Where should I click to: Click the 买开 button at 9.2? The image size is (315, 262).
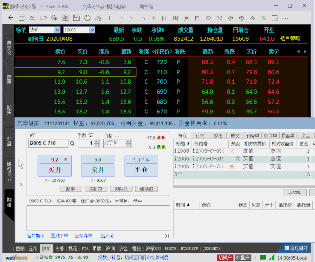pyautogui.click(x=55, y=166)
